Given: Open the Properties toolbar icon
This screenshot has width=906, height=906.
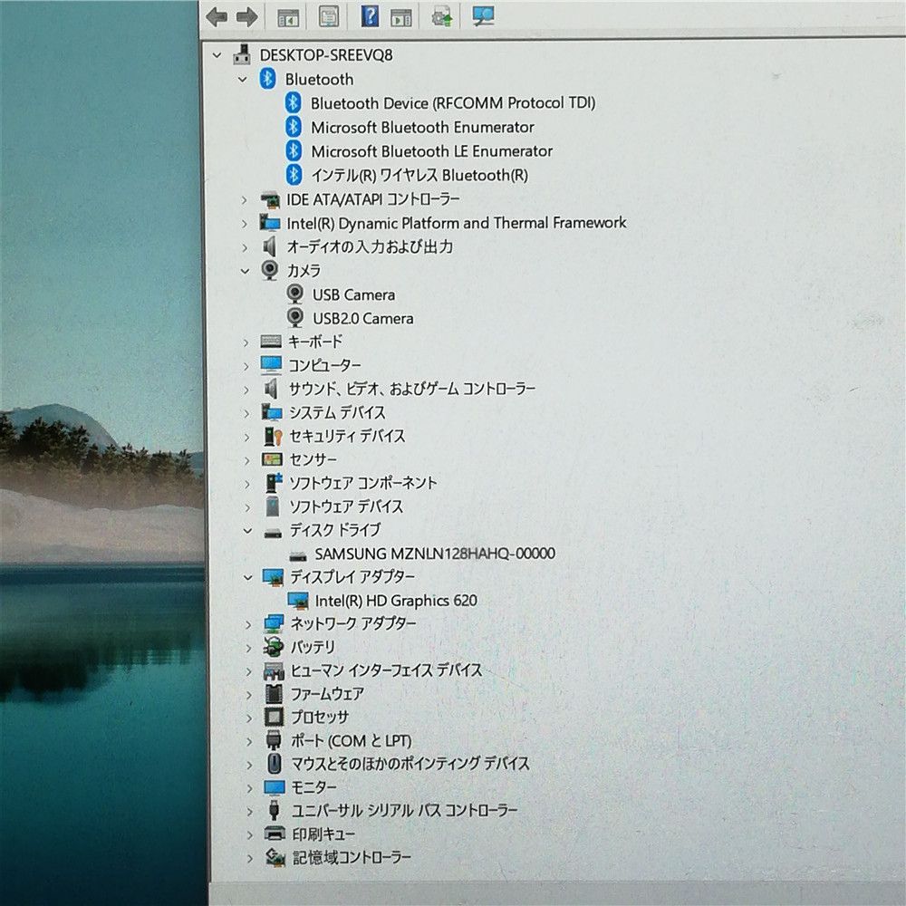Looking at the screenshot, I should (x=329, y=16).
